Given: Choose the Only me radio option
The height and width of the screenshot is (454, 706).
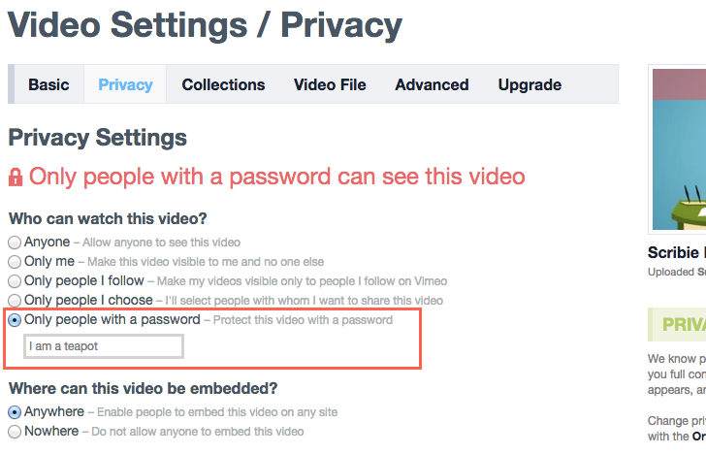Looking at the screenshot, I should (x=15, y=262).
